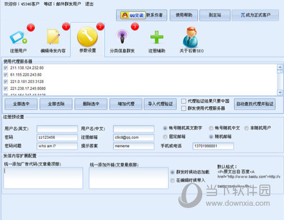Click the 删除选中 button
Screen dimensions: 284x220
pyautogui.click(x=91, y=104)
